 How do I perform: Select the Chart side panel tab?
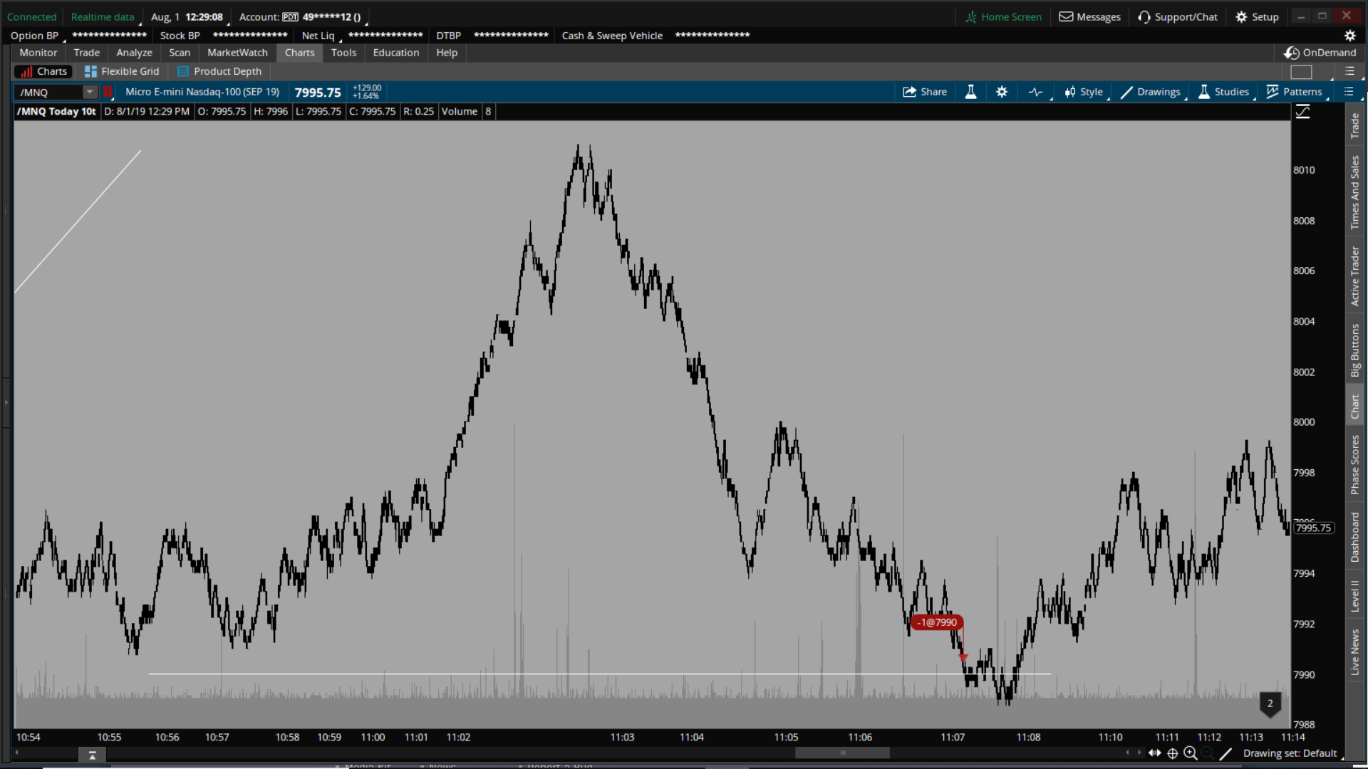(x=1354, y=407)
